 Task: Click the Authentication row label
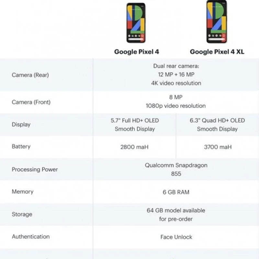pyautogui.click(x=31, y=237)
